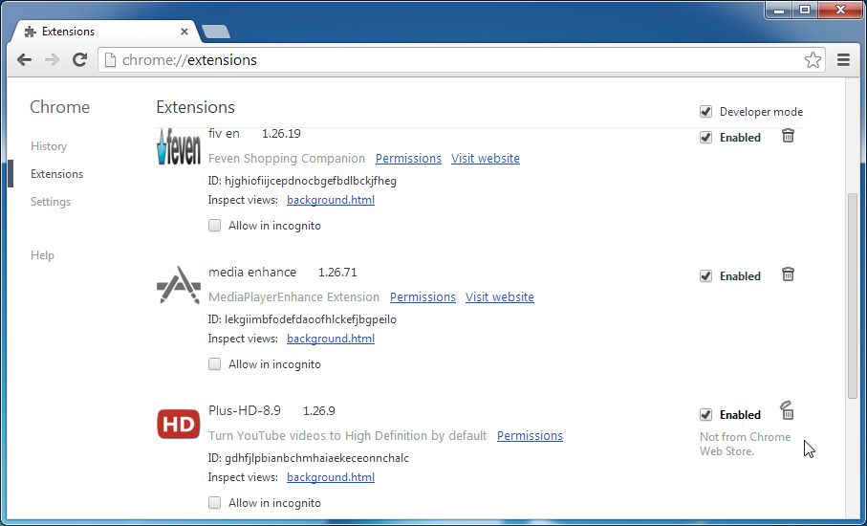The image size is (867, 526).
Task: Click the Extensions page heading
Action: [196, 107]
